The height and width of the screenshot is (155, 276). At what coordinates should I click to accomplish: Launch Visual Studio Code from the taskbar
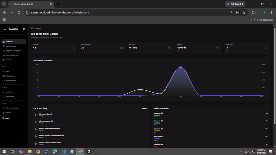(63, 151)
